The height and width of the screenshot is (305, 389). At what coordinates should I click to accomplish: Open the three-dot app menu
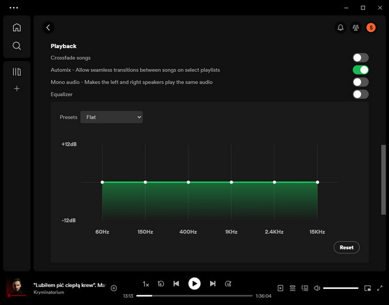click(x=14, y=8)
